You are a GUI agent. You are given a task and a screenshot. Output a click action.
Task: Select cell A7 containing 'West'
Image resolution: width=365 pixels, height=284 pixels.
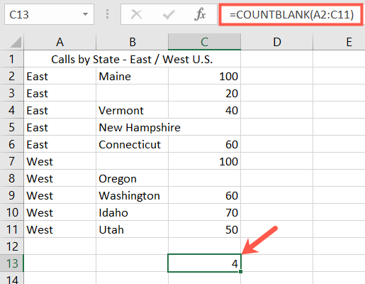(60, 161)
